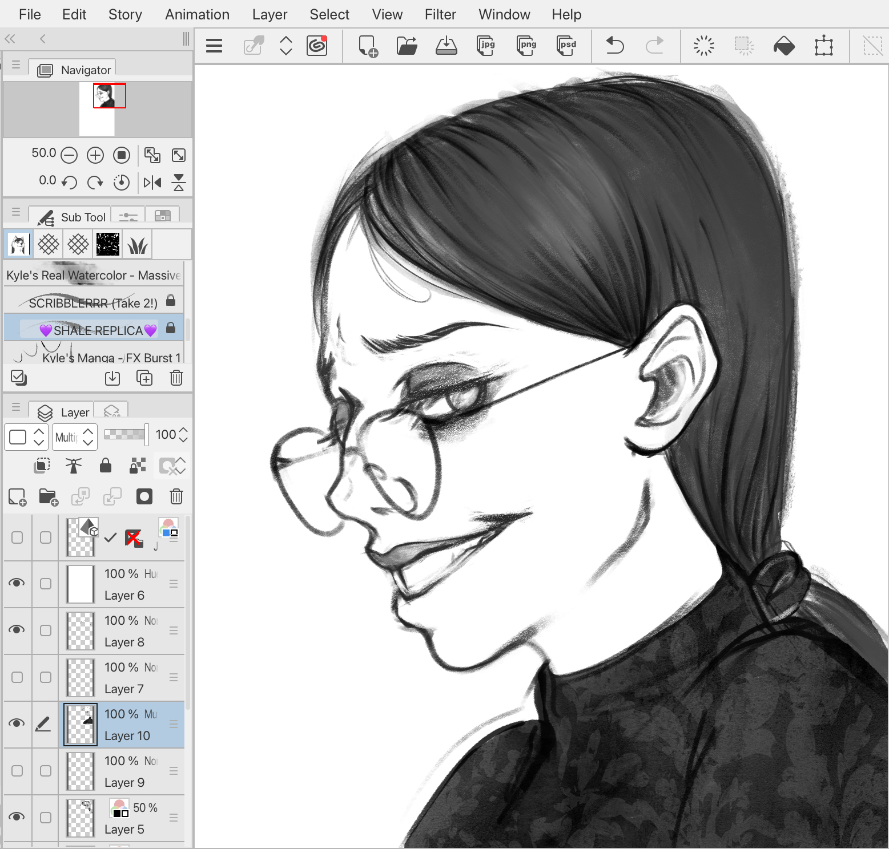
Task: Create a new layer folder
Action: (x=49, y=497)
